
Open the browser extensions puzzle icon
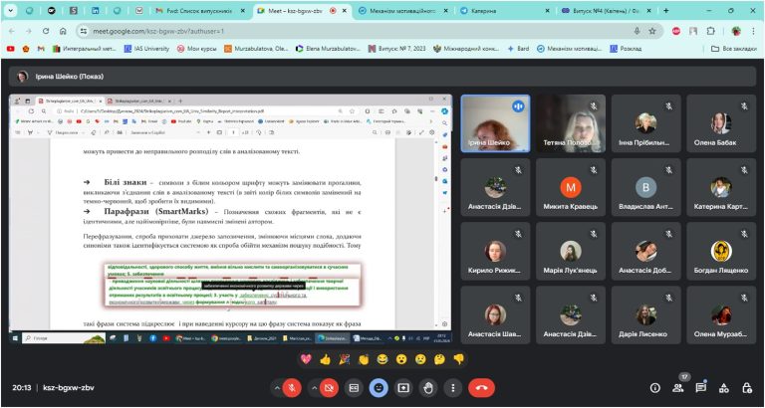click(710, 31)
